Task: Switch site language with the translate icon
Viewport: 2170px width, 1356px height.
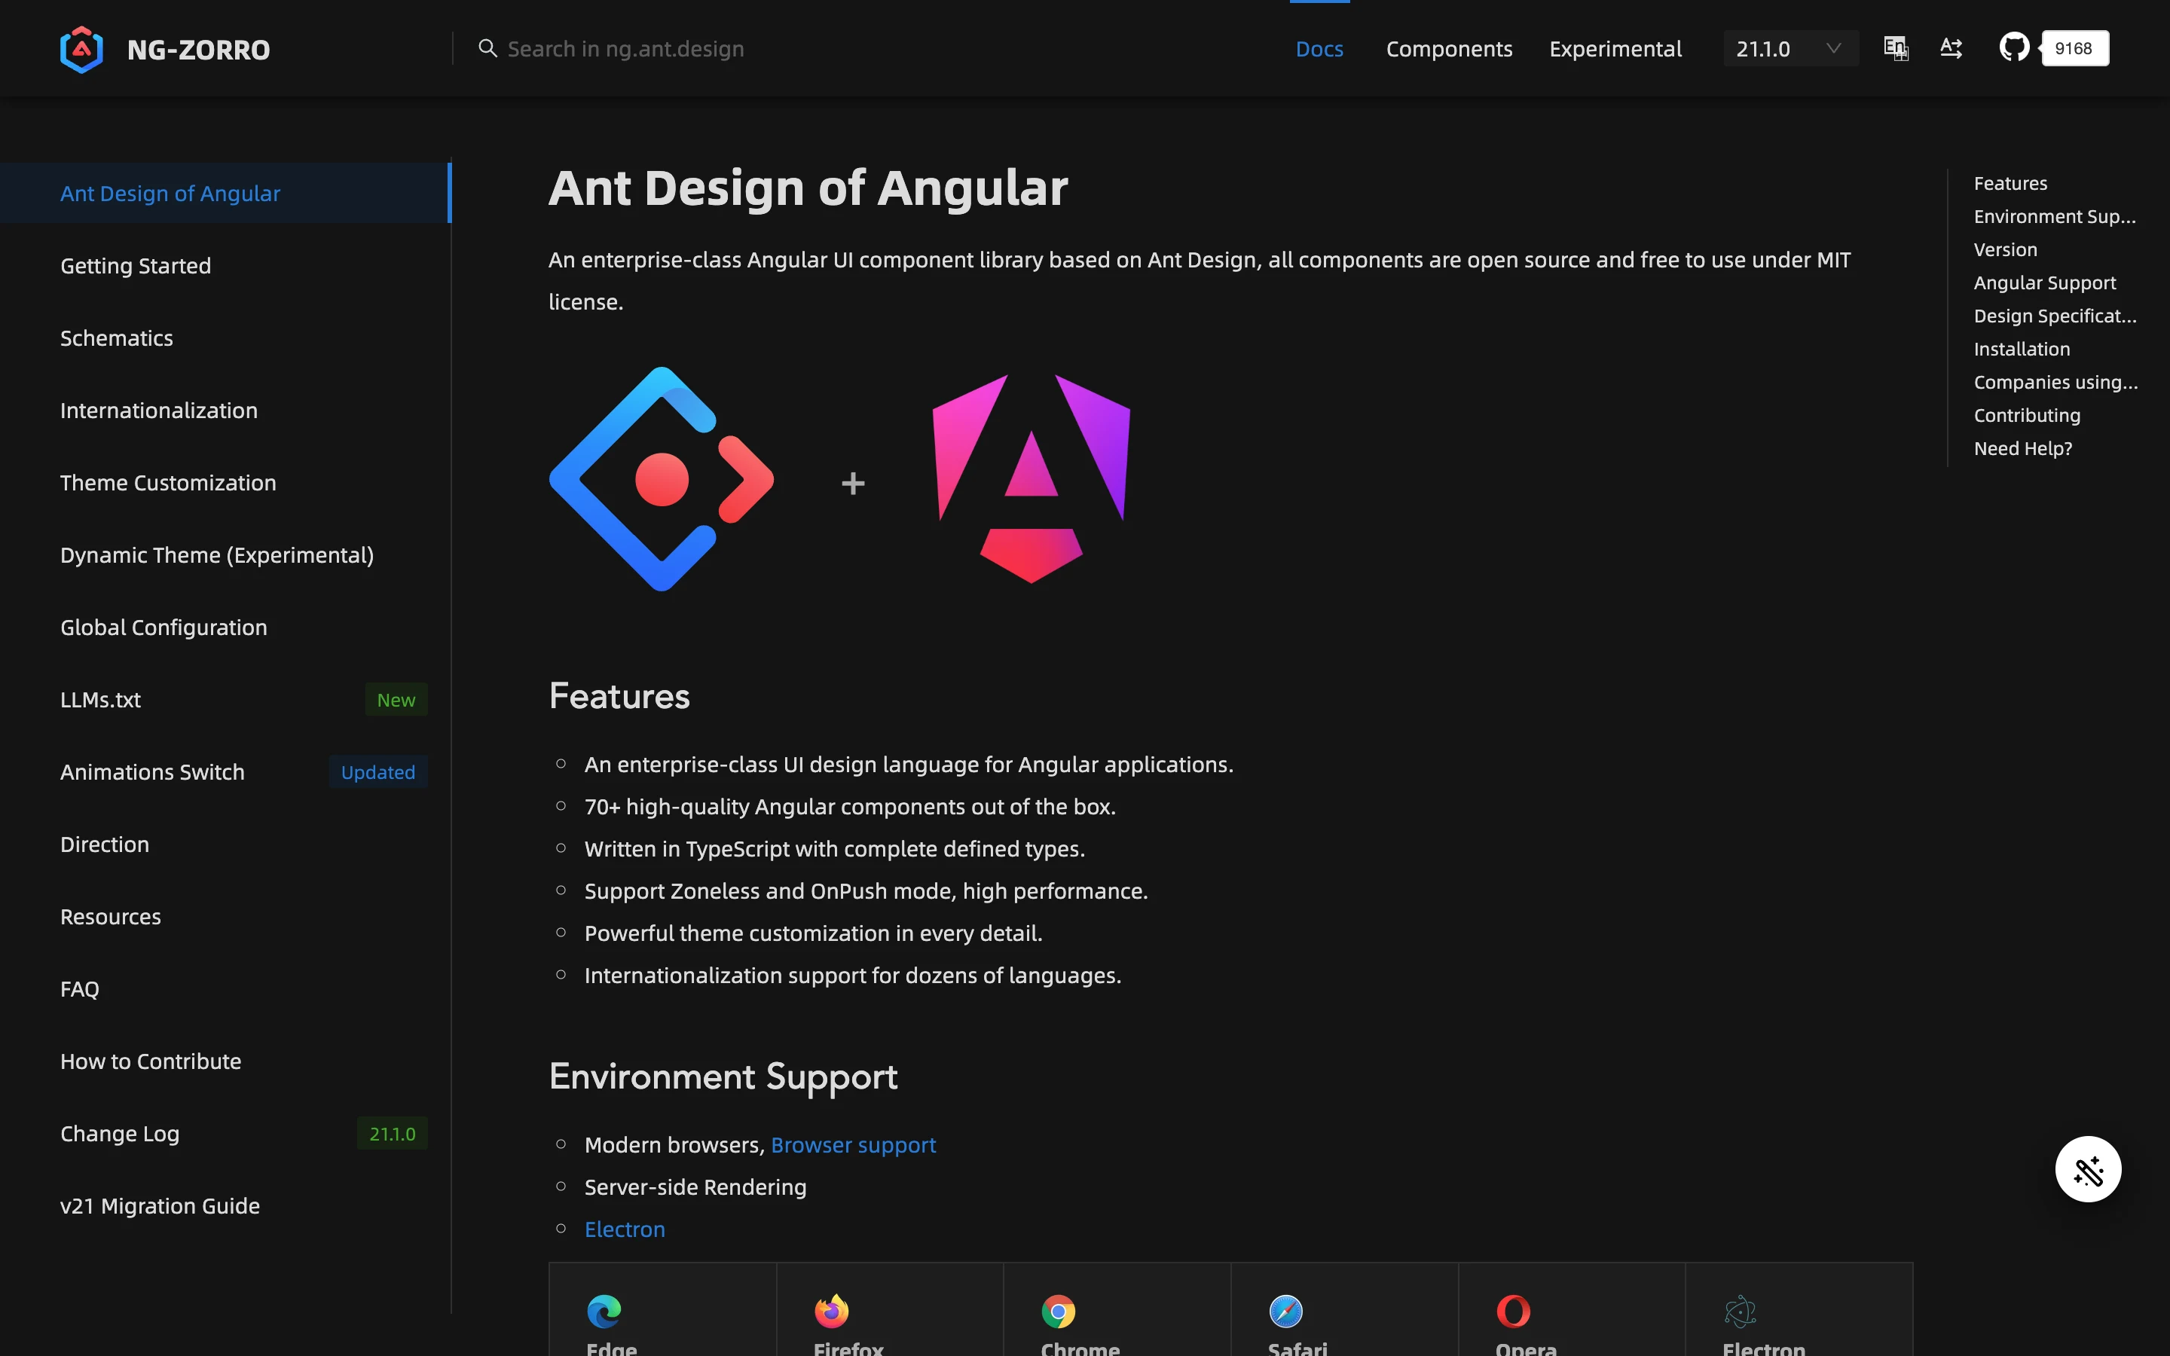Action: 1896,48
